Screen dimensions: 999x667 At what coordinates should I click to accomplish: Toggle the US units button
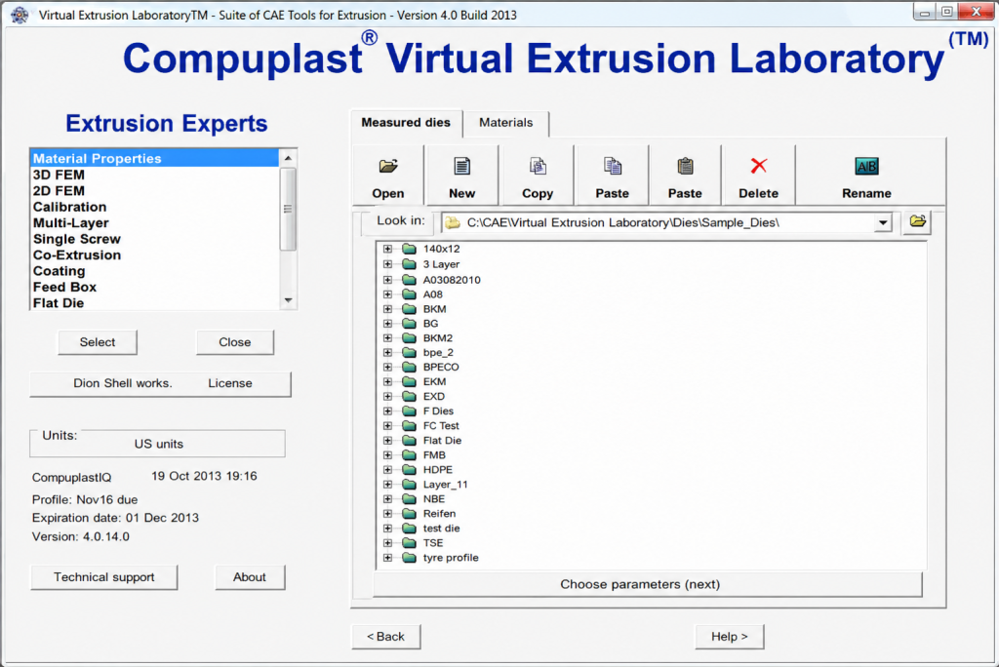(x=159, y=444)
